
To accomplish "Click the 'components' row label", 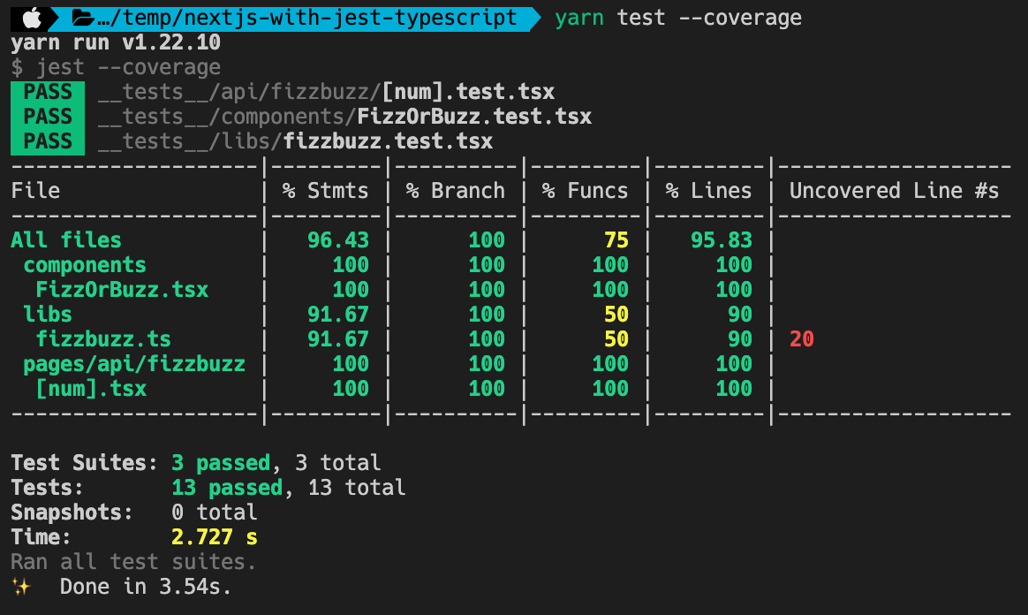I will (x=85, y=265).
